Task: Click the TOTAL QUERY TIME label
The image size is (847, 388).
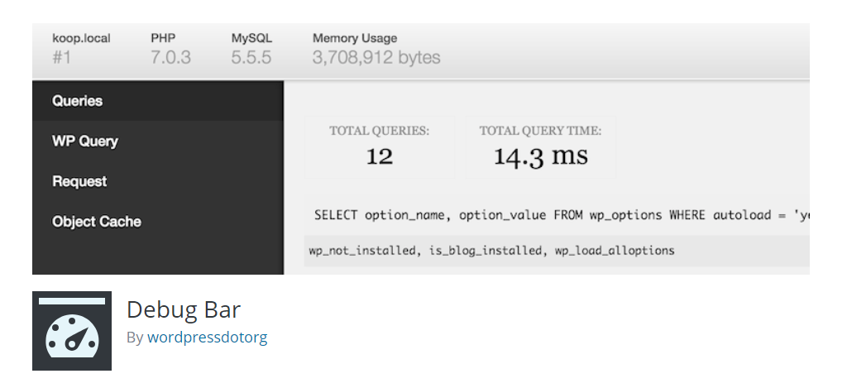Action: tap(540, 131)
